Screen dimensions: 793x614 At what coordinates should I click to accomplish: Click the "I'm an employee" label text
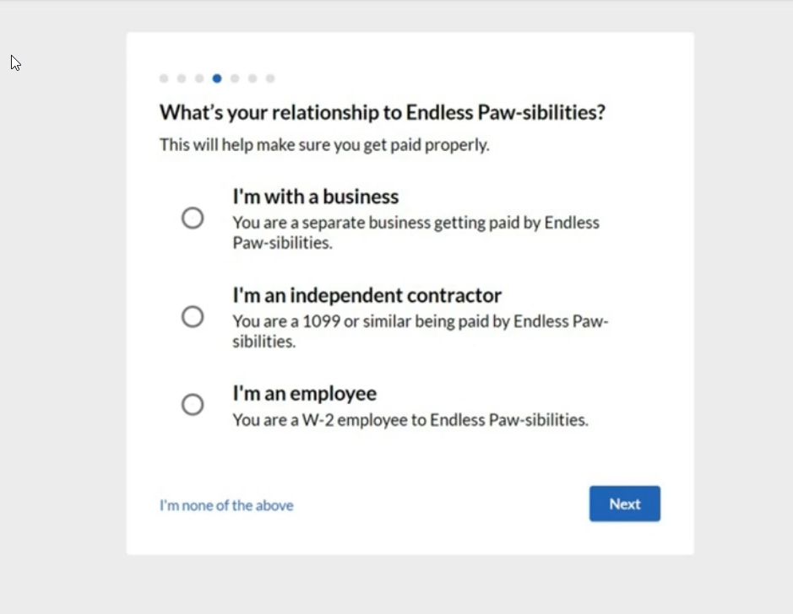point(304,393)
